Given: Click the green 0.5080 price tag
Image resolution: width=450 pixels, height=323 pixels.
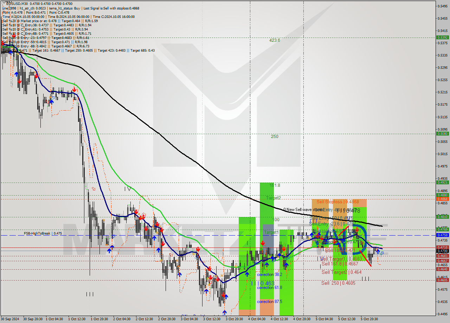Looking at the screenshot, I should point(442,133).
